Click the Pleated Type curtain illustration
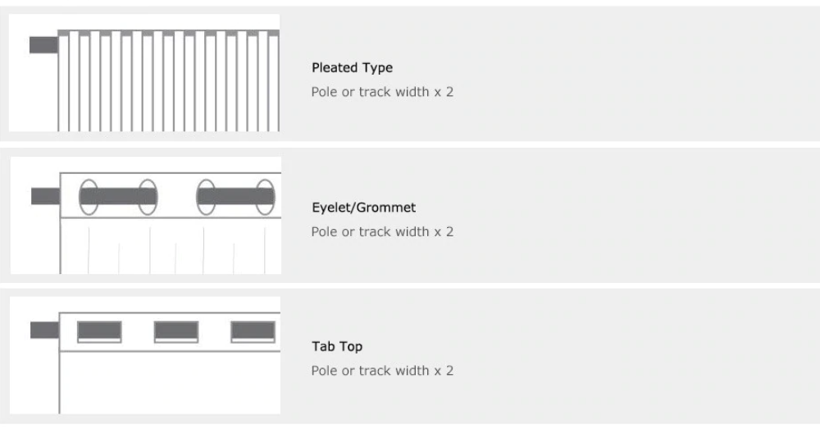Viewport: 820px width, 429px height. [144, 73]
